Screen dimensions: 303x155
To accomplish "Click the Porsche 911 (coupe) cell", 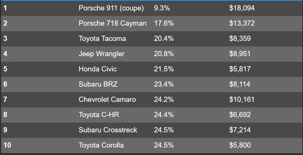I will (111, 8).
